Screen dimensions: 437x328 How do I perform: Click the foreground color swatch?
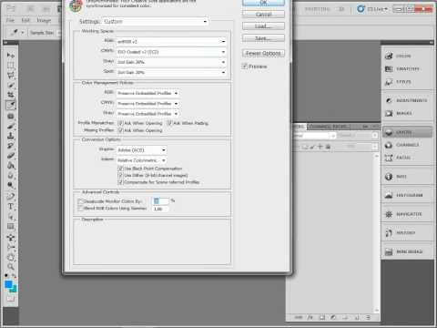8,284
